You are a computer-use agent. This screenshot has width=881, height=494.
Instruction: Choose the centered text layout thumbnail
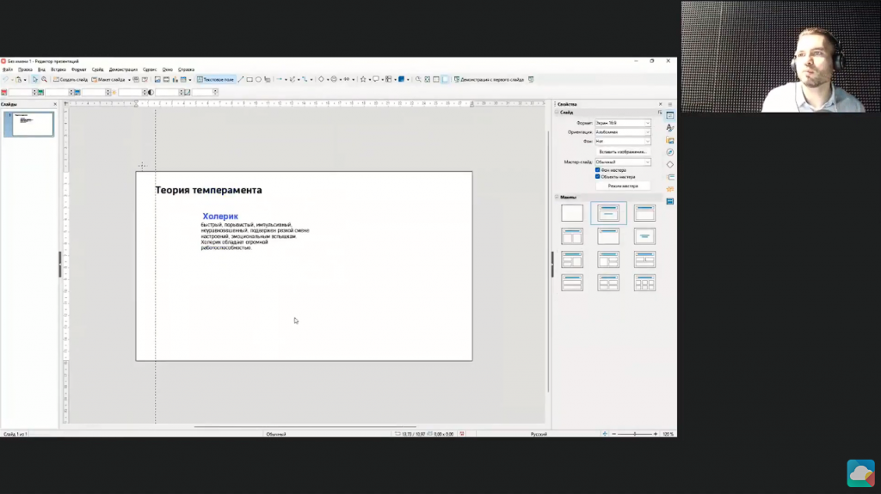click(644, 236)
